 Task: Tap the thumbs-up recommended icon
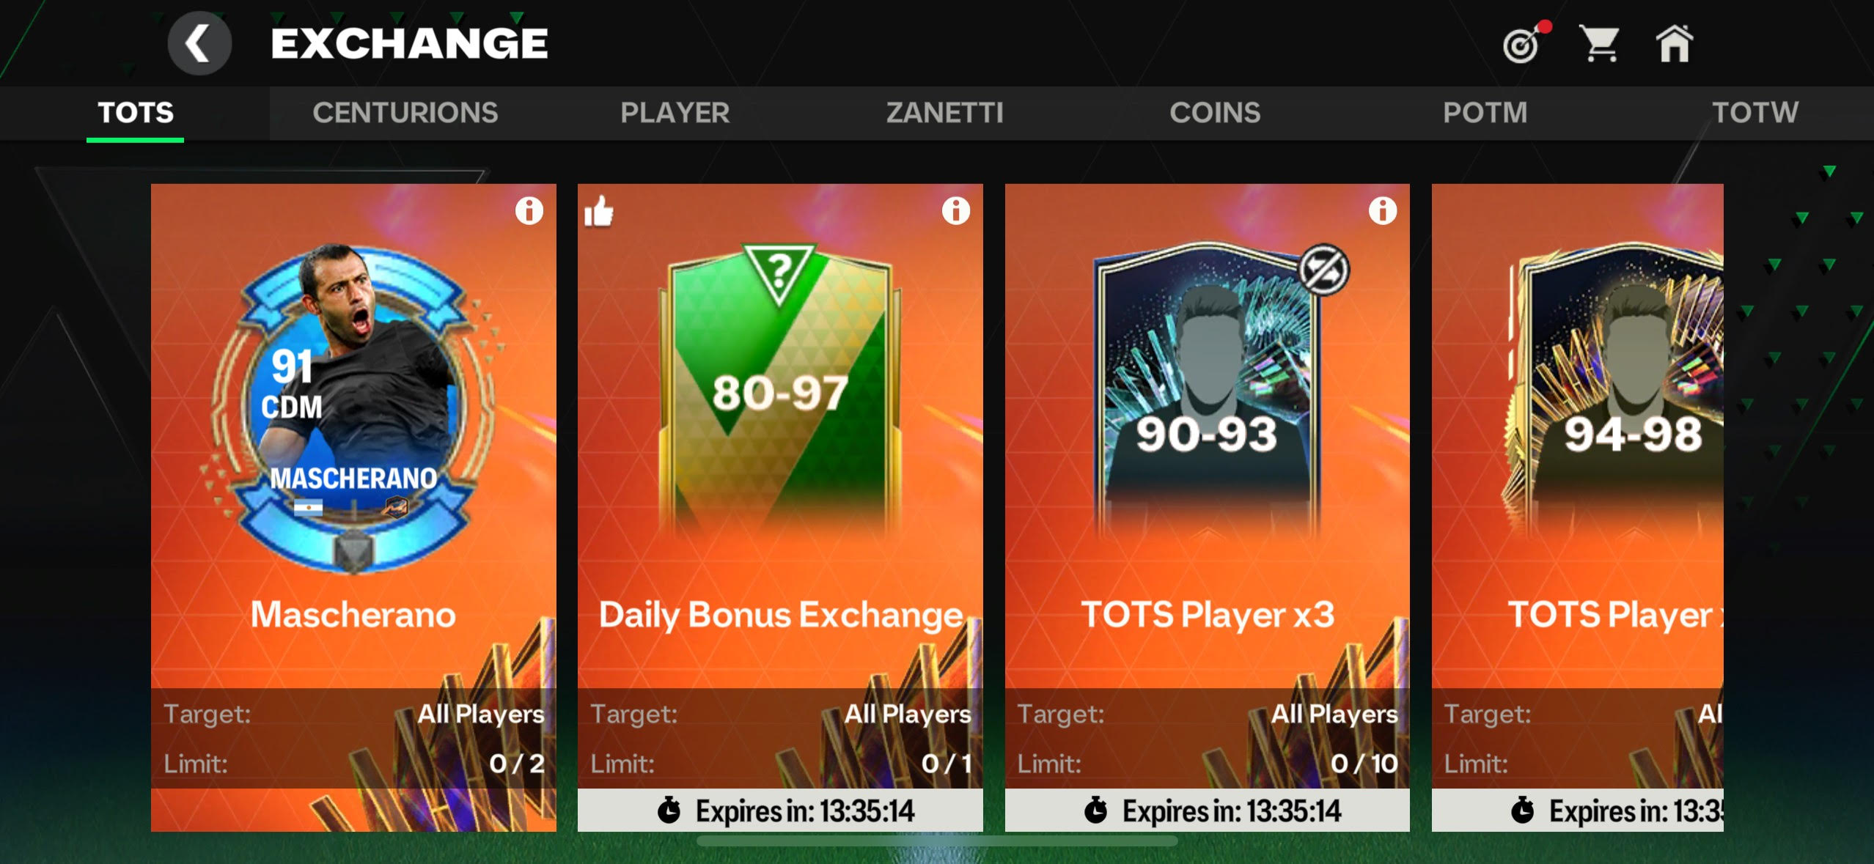[598, 212]
